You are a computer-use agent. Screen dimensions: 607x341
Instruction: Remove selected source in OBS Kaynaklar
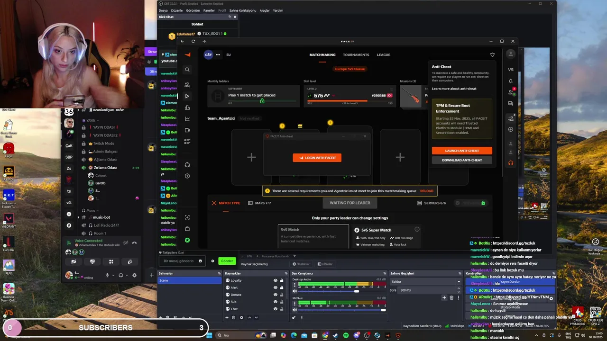point(233,317)
